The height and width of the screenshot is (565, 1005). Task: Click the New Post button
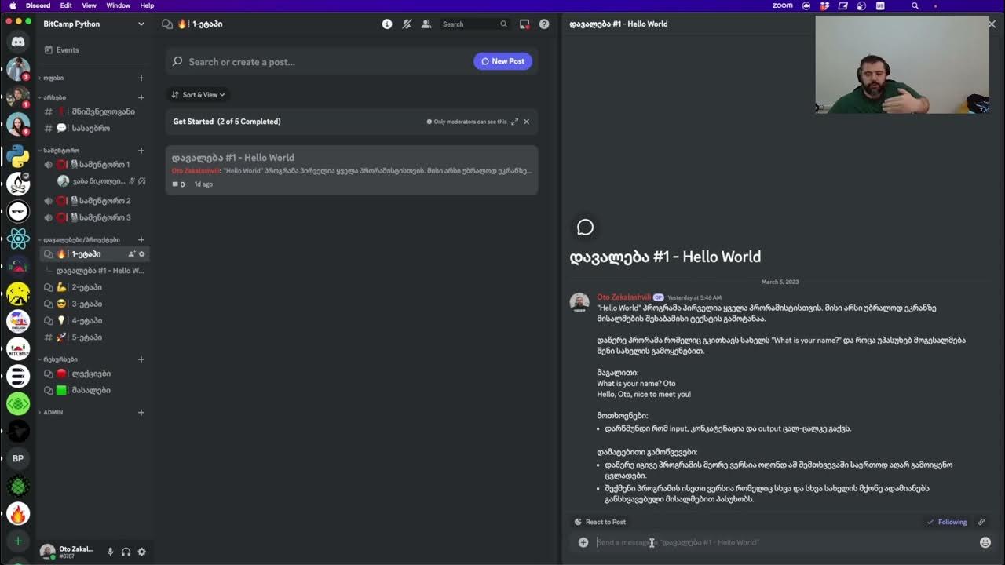coord(502,61)
